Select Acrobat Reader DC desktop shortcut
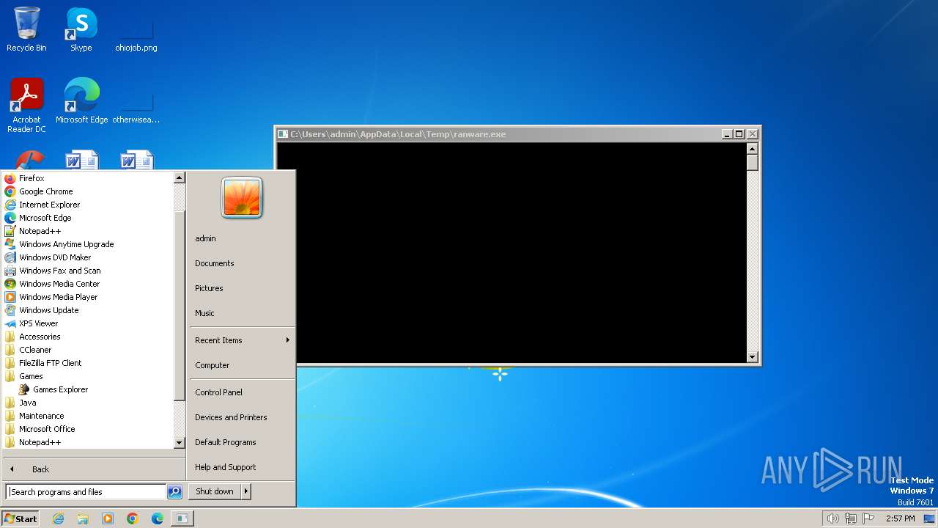The width and height of the screenshot is (938, 528). (26, 106)
